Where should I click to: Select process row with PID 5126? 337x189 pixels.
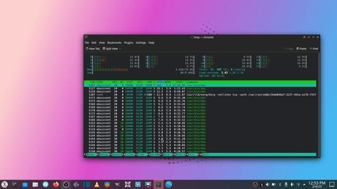[x=200, y=91]
